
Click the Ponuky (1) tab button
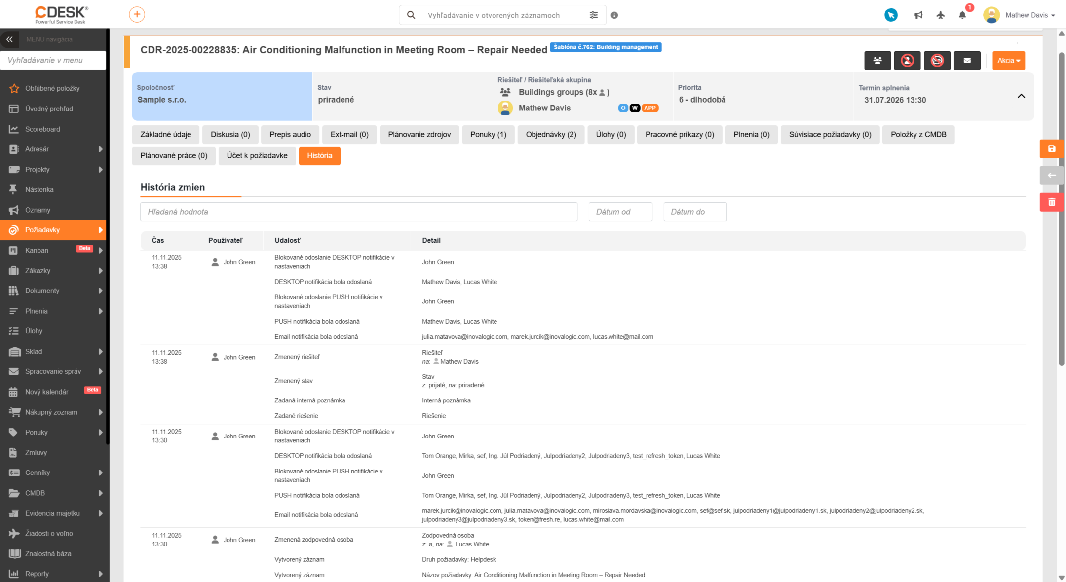coord(488,135)
